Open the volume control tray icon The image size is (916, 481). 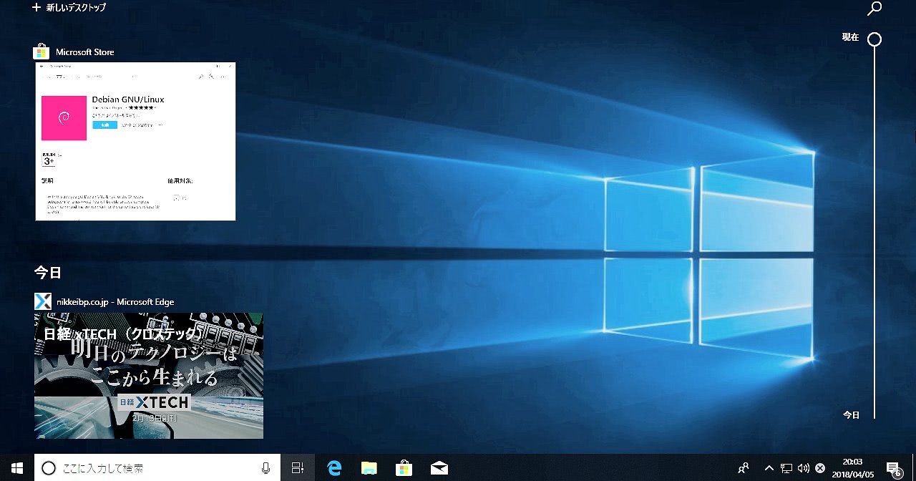tap(803, 468)
